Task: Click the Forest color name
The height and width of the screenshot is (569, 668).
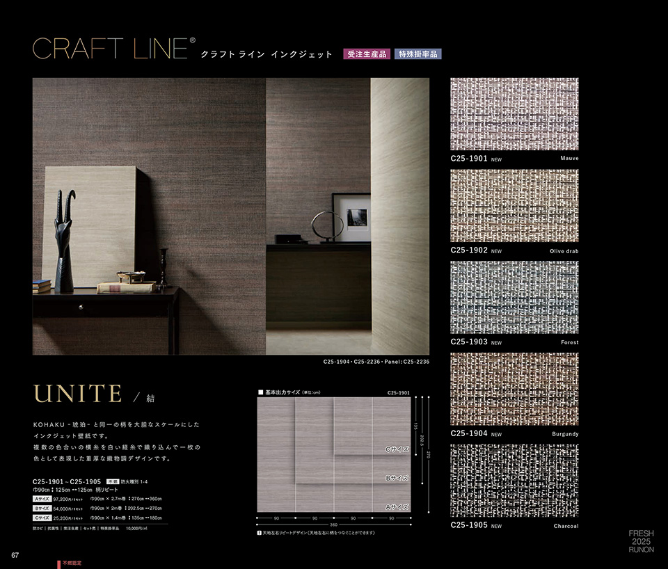Action: pos(570,342)
